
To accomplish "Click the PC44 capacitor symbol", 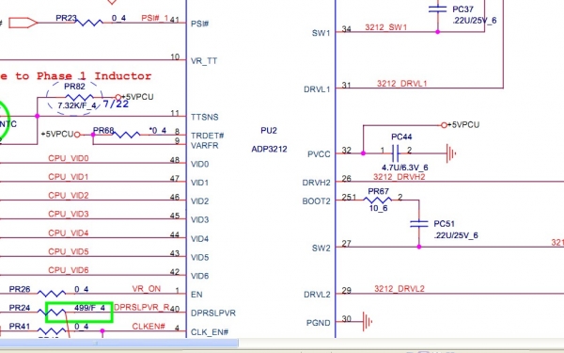I will [396, 153].
